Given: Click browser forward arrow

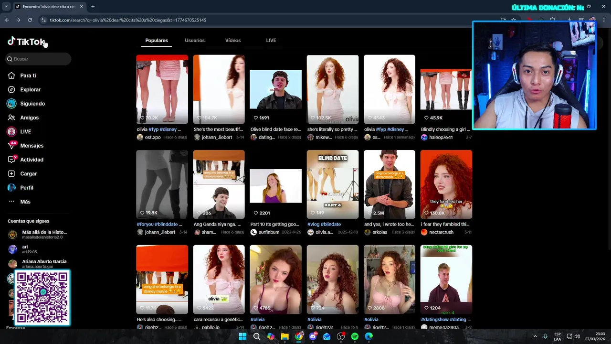Looking at the screenshot, I should 18,20.
